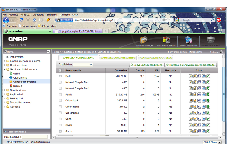The height and width of the screenshot is (144, 227).
Task: Click NFS access icon for Public folder
Action: click(199, 94)
